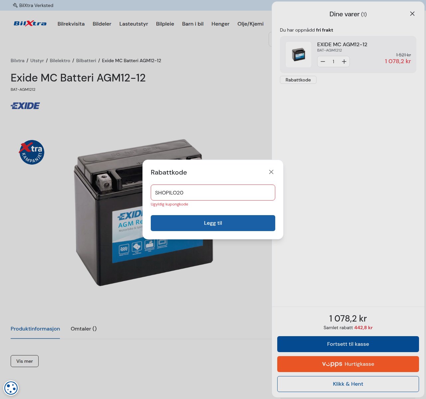Click the Xtra Kampanje badge

[x=31, y=152]
